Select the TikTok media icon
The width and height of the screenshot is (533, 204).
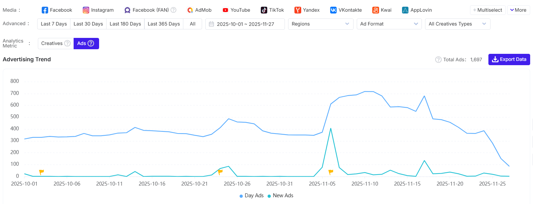tap(264, 10)
